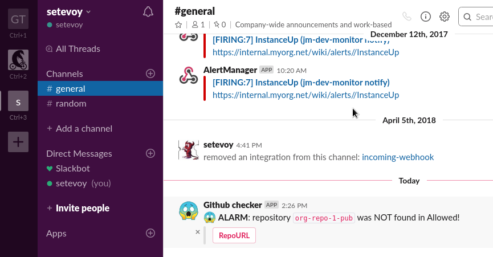Click Direct Messages section header

(x=79, y=154)
